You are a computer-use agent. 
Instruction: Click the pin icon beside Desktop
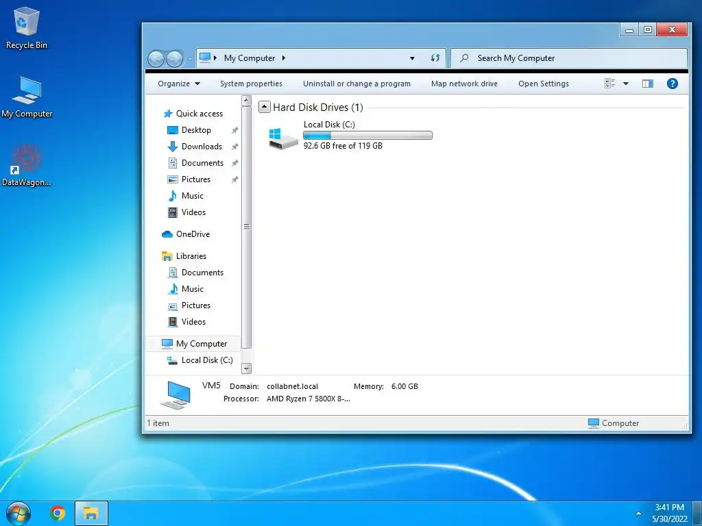coord(234,130)
